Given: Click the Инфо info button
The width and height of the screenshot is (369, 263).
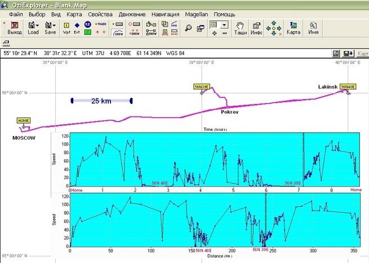Looking at the screenshot, I should tap(256, 29).
